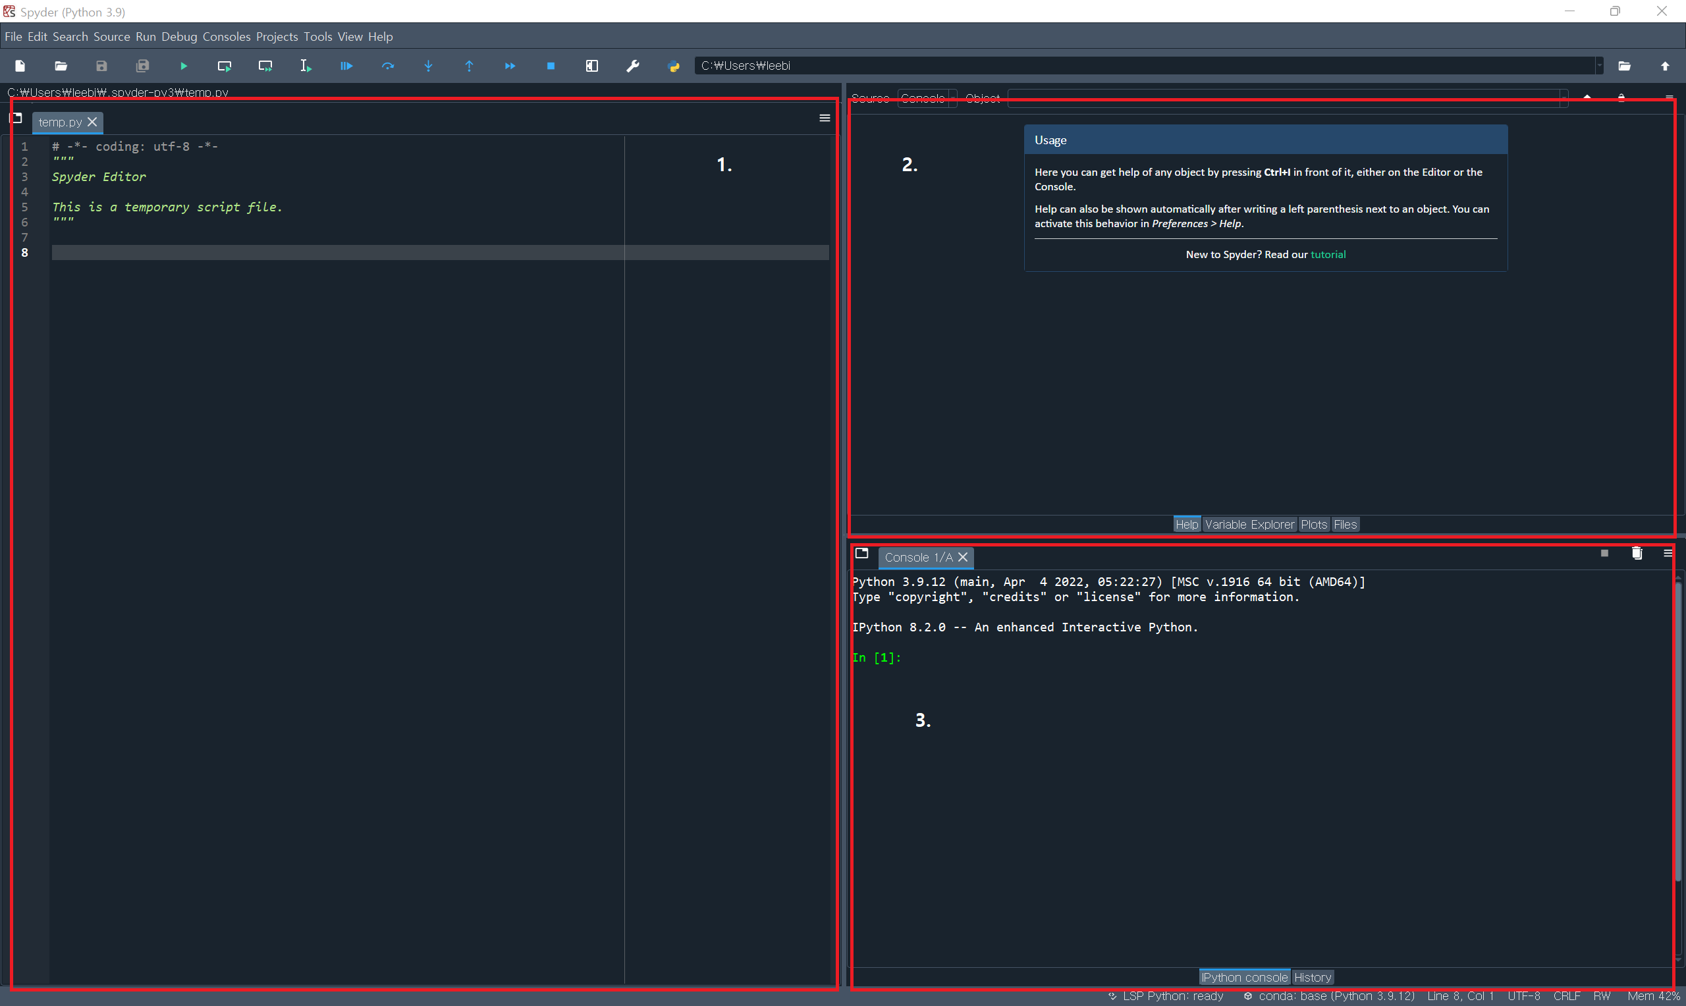The height and width of the screenshot is (1006, 1686).
Task: Open the editor's file-browse tabs icon
Action: pyautogui.click(x=16, y=118)
